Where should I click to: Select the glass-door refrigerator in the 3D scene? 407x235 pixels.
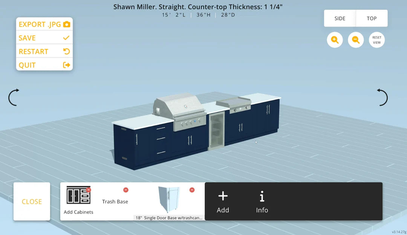point(216,131)
